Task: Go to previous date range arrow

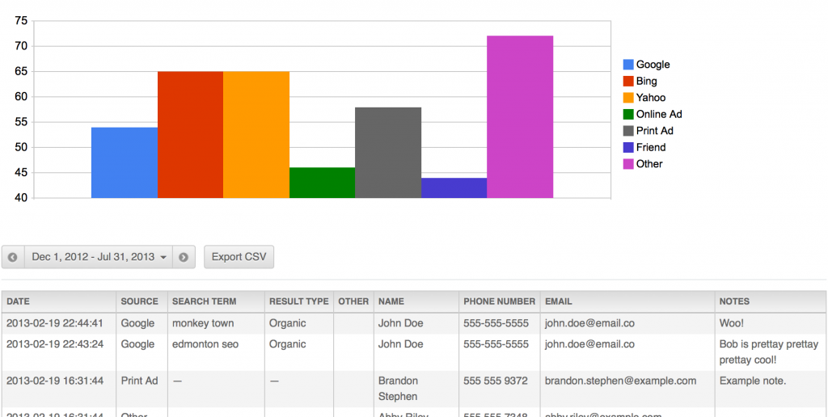Action: click(13, 257)
